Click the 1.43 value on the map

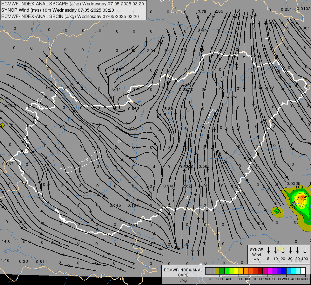pos(168,50)
